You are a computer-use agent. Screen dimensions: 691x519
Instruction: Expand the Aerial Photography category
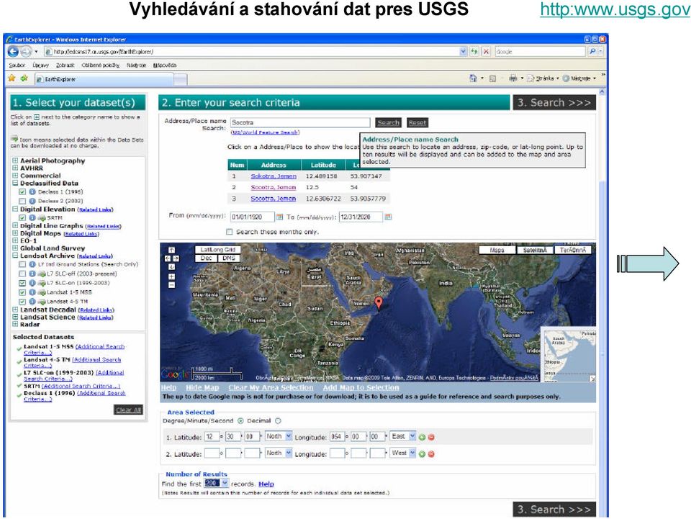point(15,161)
